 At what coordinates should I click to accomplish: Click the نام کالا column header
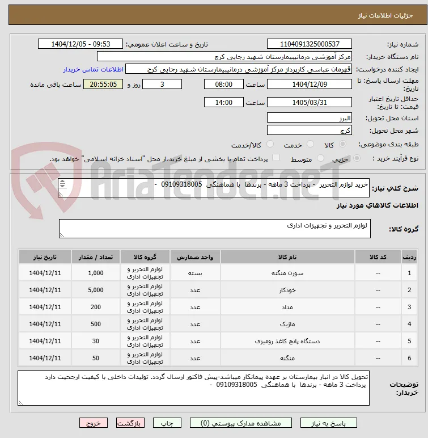tap(287, 257)
